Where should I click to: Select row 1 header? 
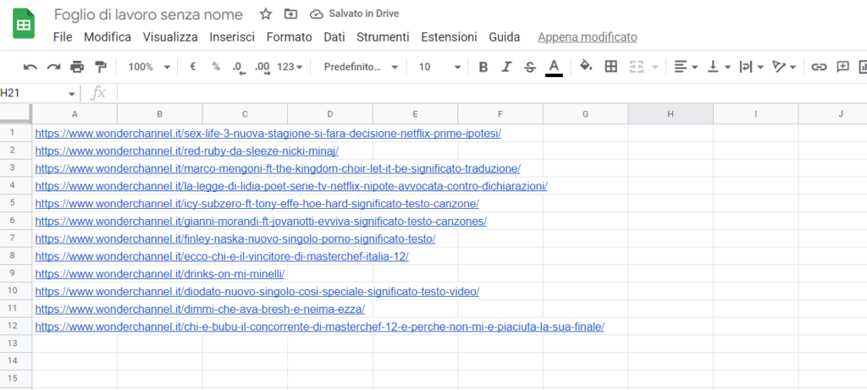pos(16,133)
